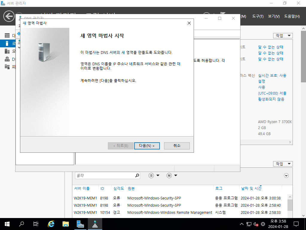Viewport: 306px width, 230px height.
Task: Open the 설정 link under antivirus
Action: [x=261, y=81]
